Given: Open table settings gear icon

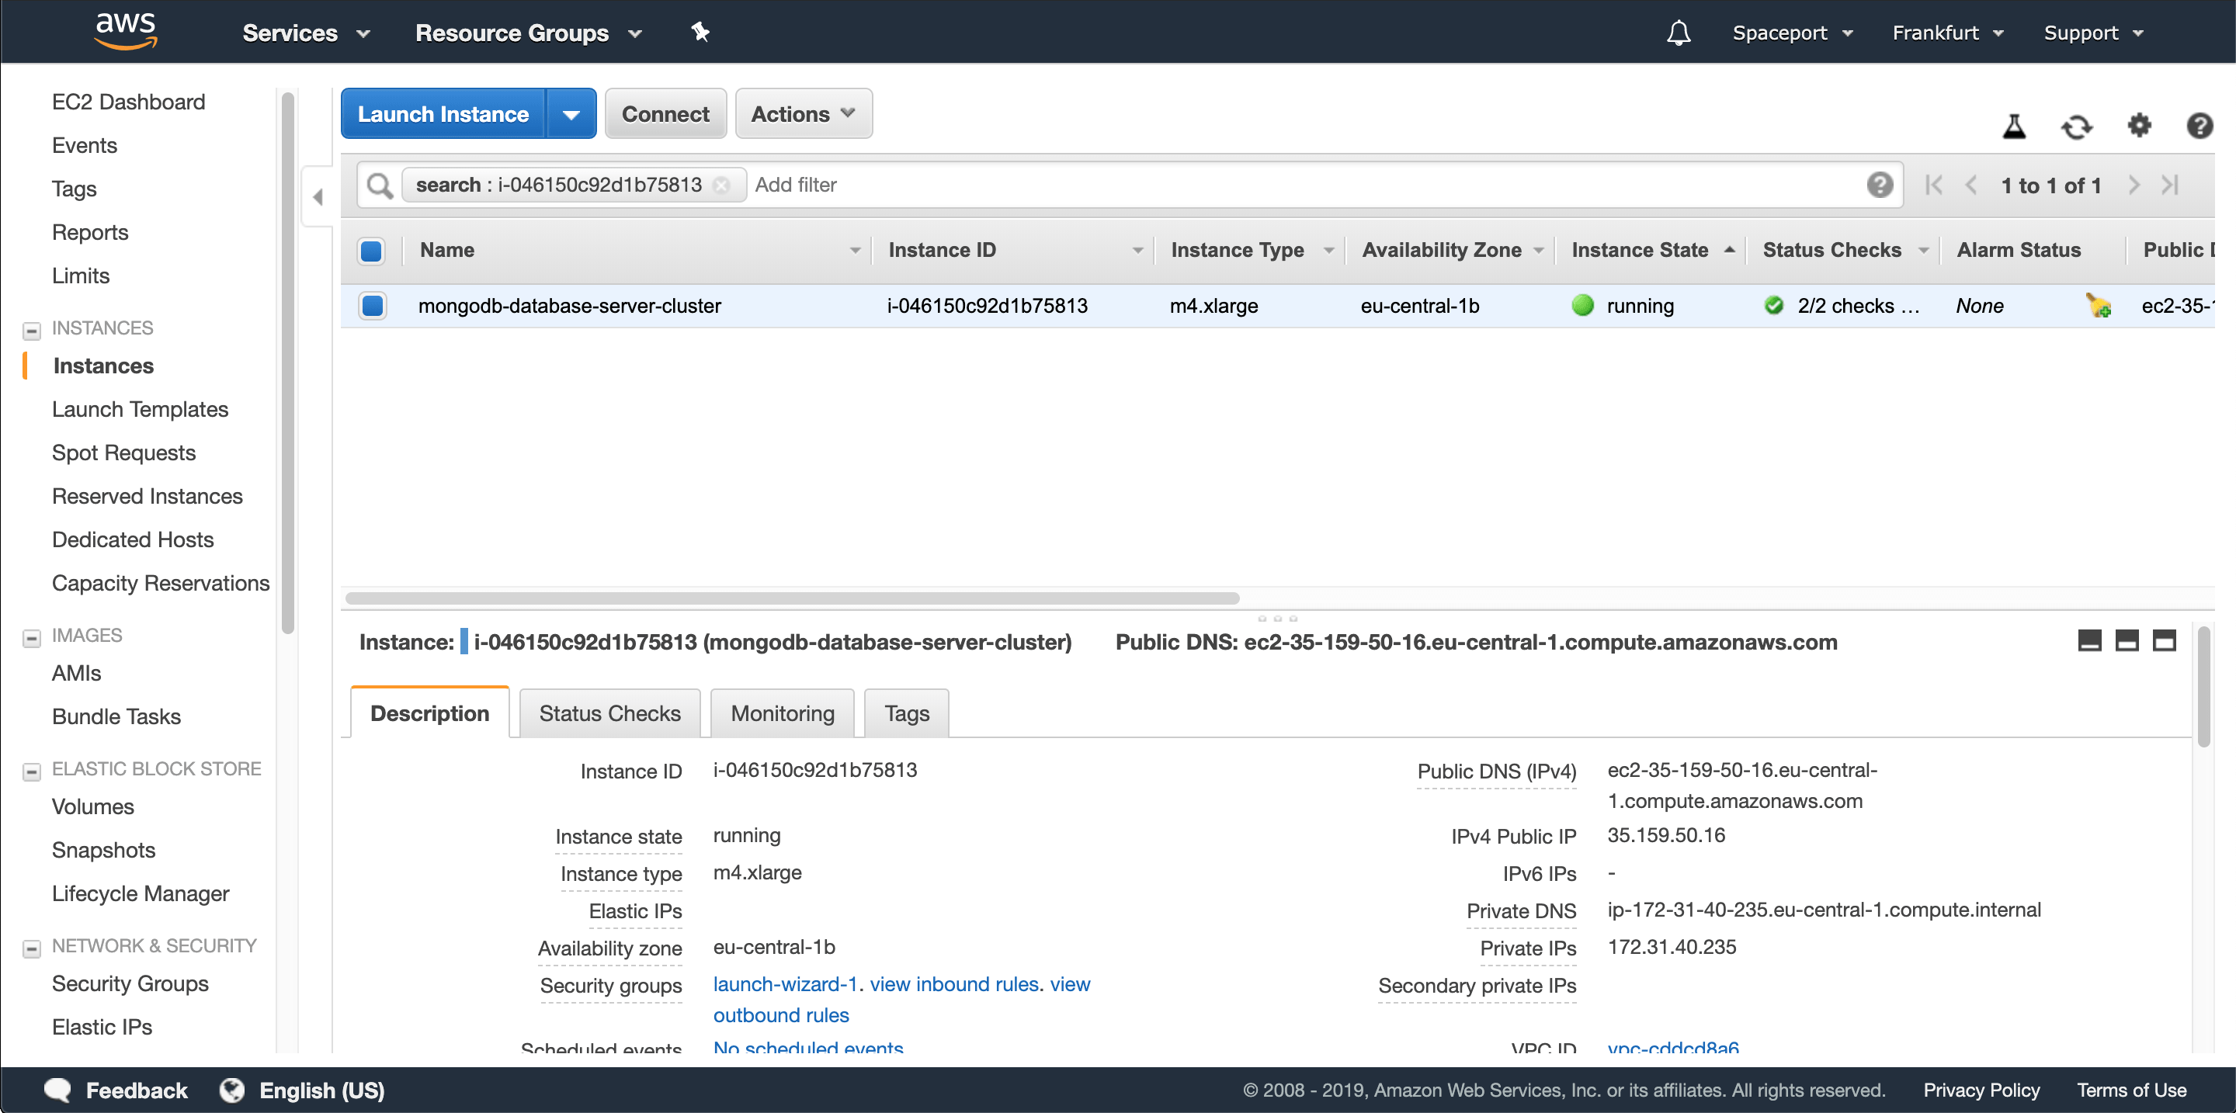Looking at the screenshot, I should tap(2139, 126).
